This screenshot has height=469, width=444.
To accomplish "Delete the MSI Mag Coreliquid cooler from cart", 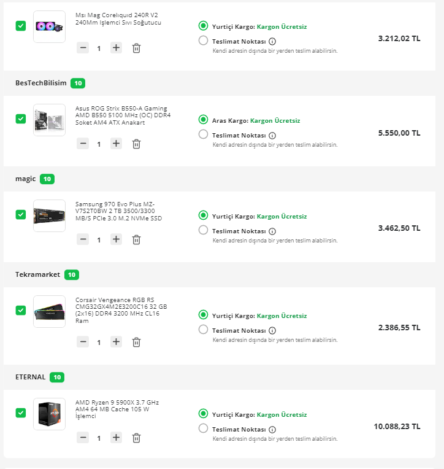I will (x=136, y=48).
